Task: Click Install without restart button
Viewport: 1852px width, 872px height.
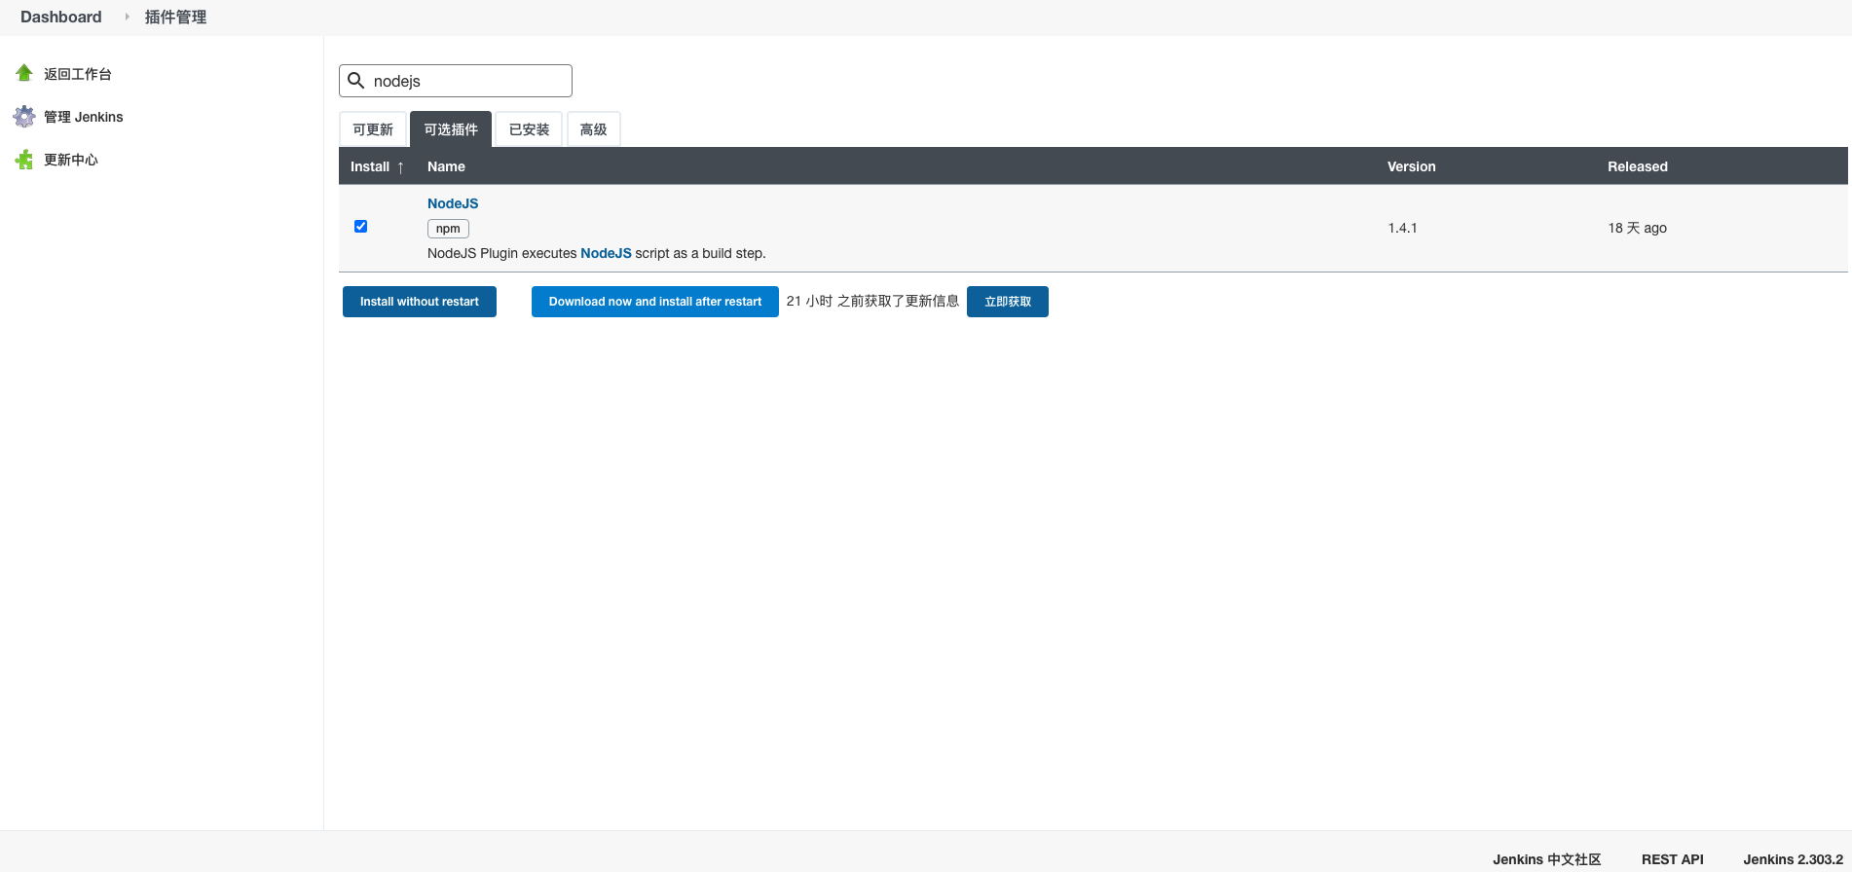Action: (x=420, y=302)
